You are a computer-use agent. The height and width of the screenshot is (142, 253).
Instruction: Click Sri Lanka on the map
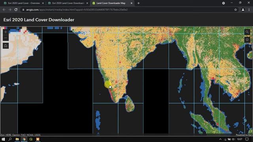(130, 104)
